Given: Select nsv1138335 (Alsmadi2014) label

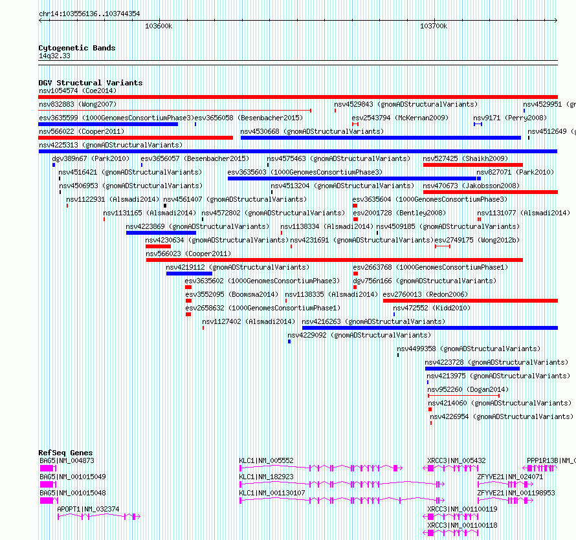Looking at the screenshot, I should 331,294.
